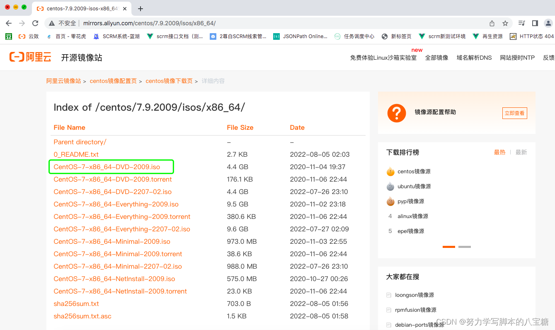Click the 阿里云镜像站 breadcrumb
The image size is (555, 330).
63,81
